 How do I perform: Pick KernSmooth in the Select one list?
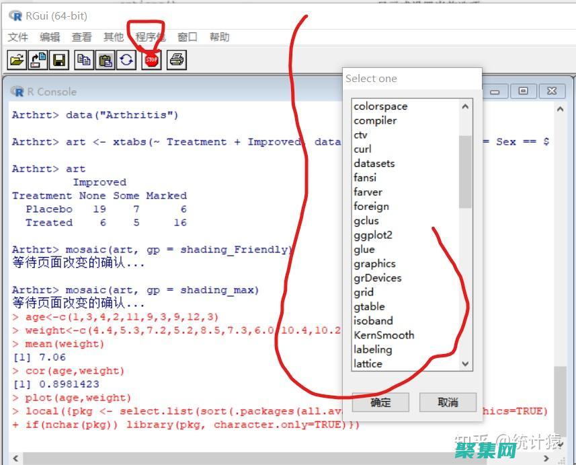[384, 335]
